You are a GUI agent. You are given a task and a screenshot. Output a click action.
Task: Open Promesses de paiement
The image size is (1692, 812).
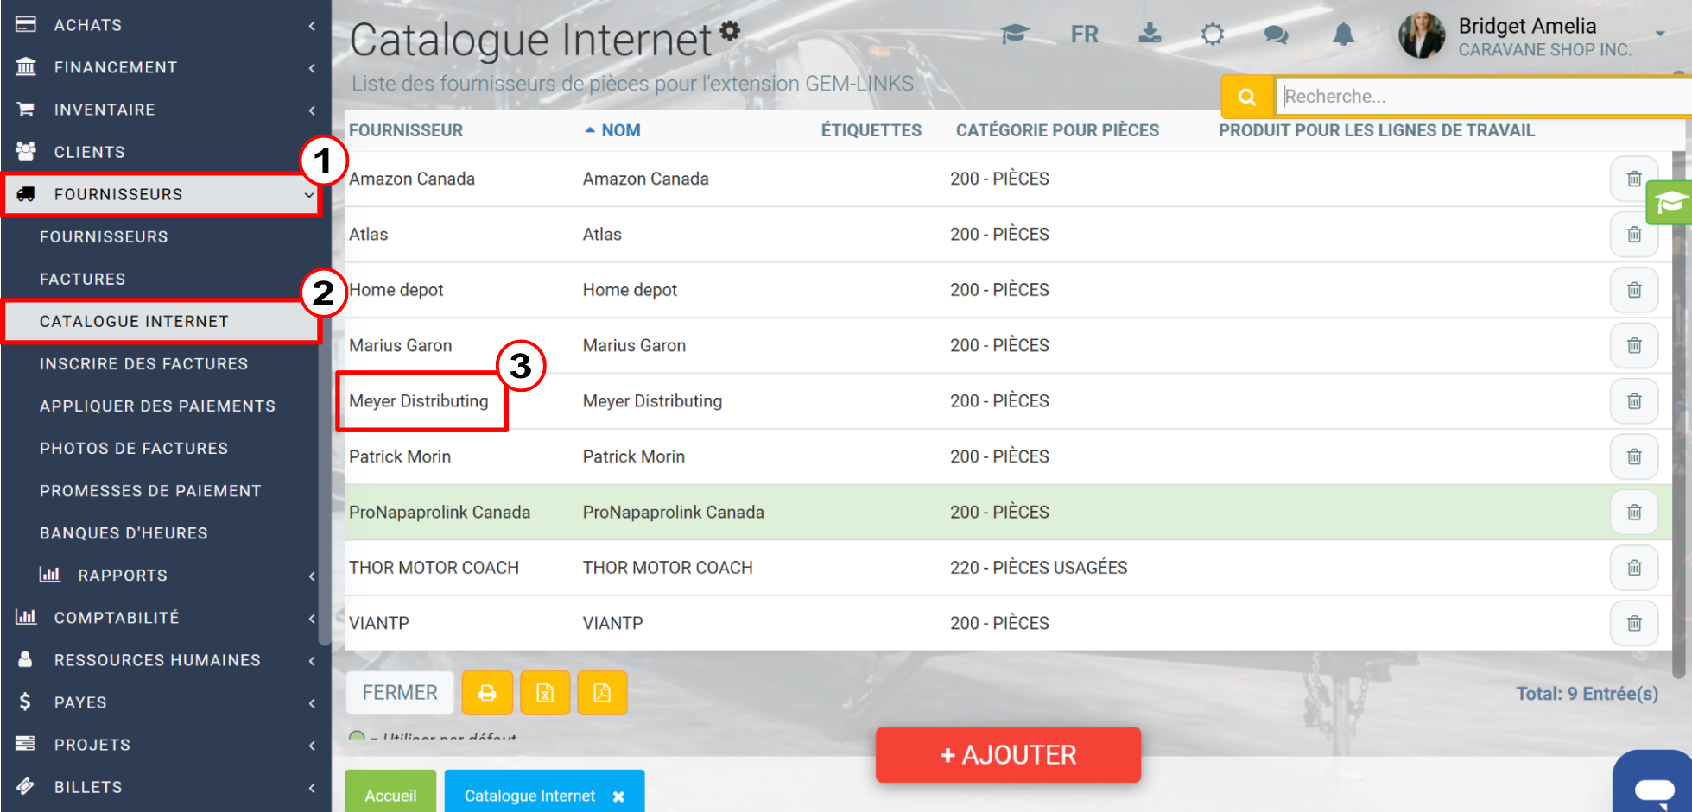[x=150, y=490]
